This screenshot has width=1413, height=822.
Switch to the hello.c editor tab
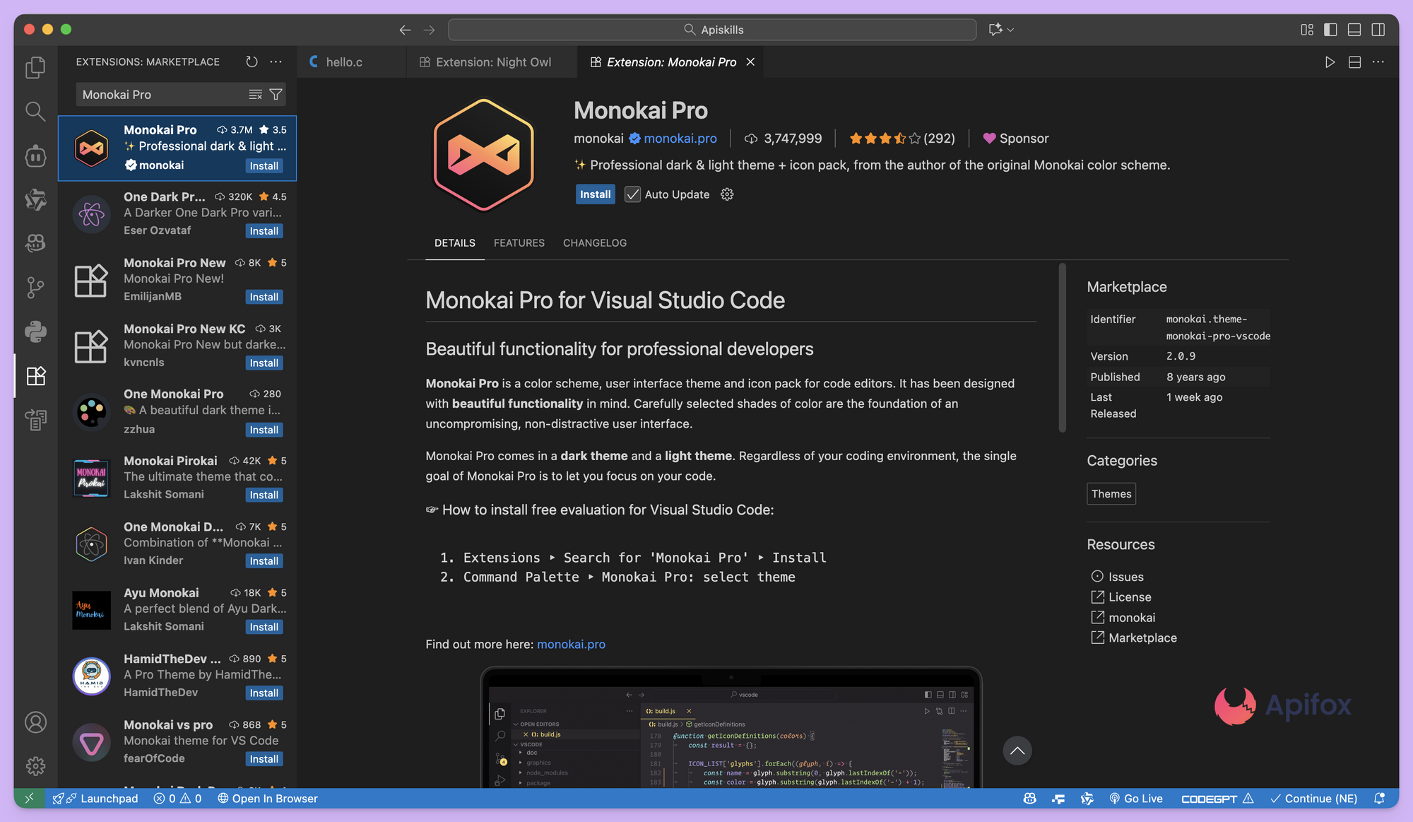pos(345,61)
